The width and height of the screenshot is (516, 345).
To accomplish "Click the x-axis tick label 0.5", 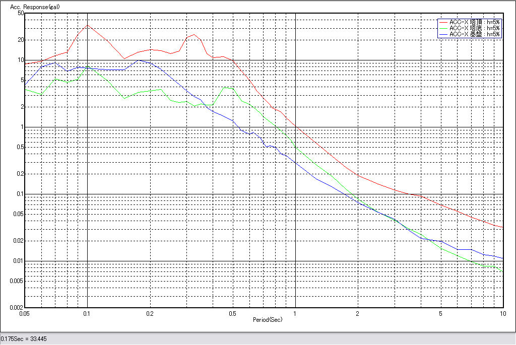I will (232, 313).
